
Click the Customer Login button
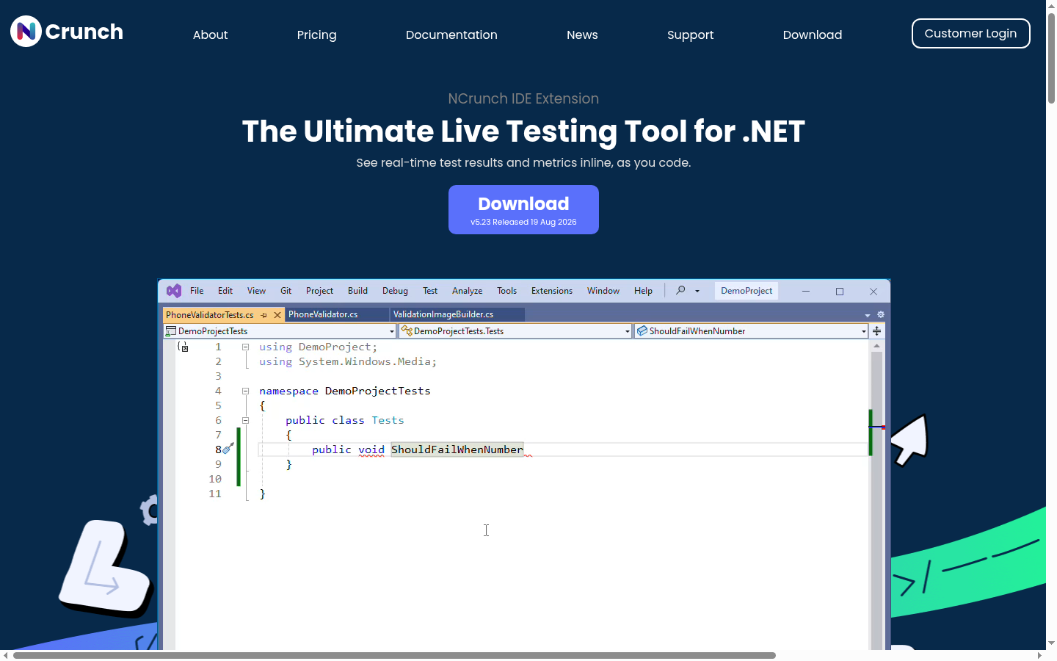coord(970,33)
